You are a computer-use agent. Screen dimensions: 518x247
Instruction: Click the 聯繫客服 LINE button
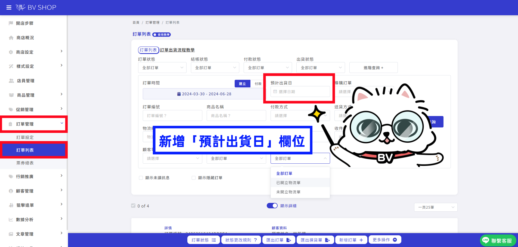coord(498,240)
